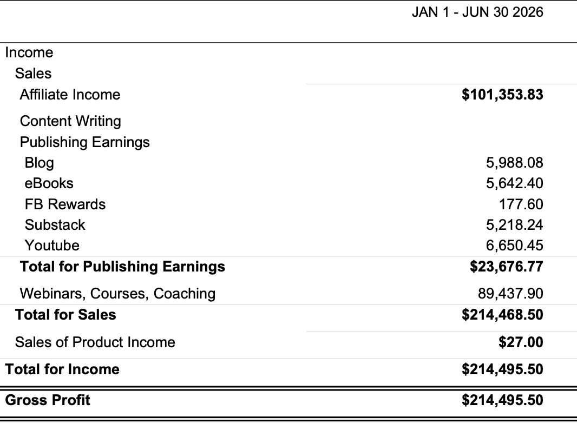Click the Content Writing account label
The height and width of the screenshot is (424, 577).
point(70,121)
